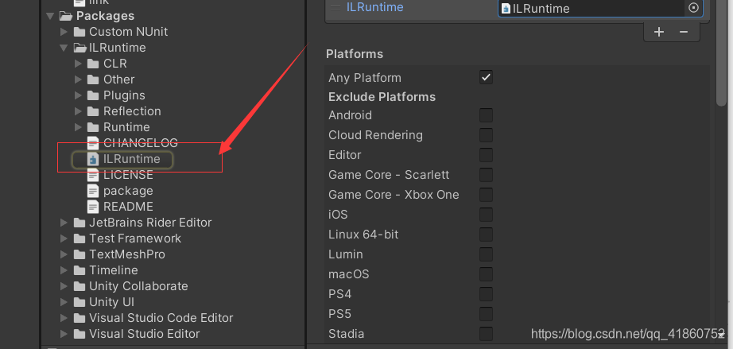Viewport: 733px width, 349px height.
Task: Click the open Packages folder icon
Action: (65, 16)
